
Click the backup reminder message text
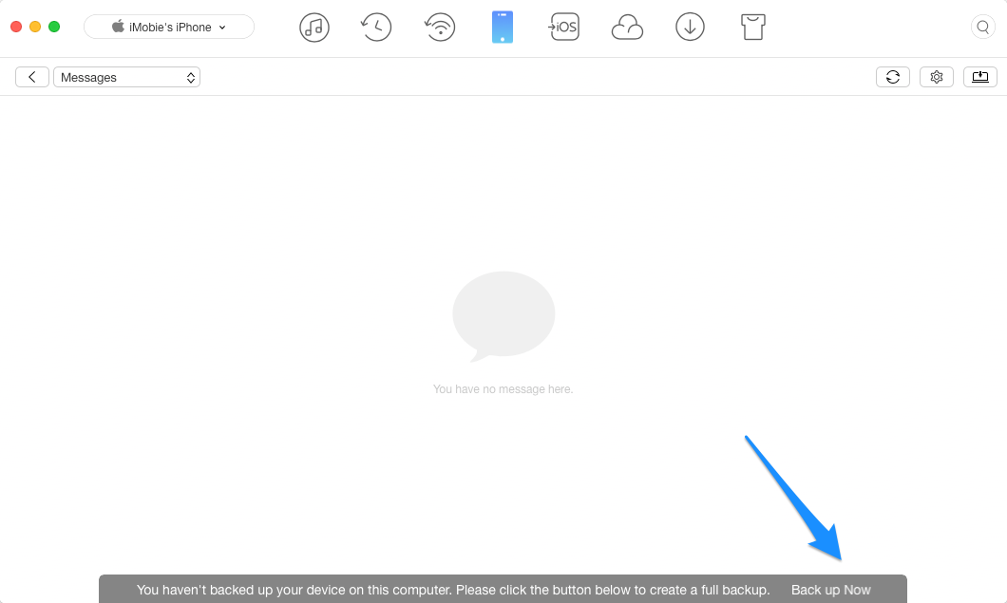pyautogui.click(x=453, y=590)
